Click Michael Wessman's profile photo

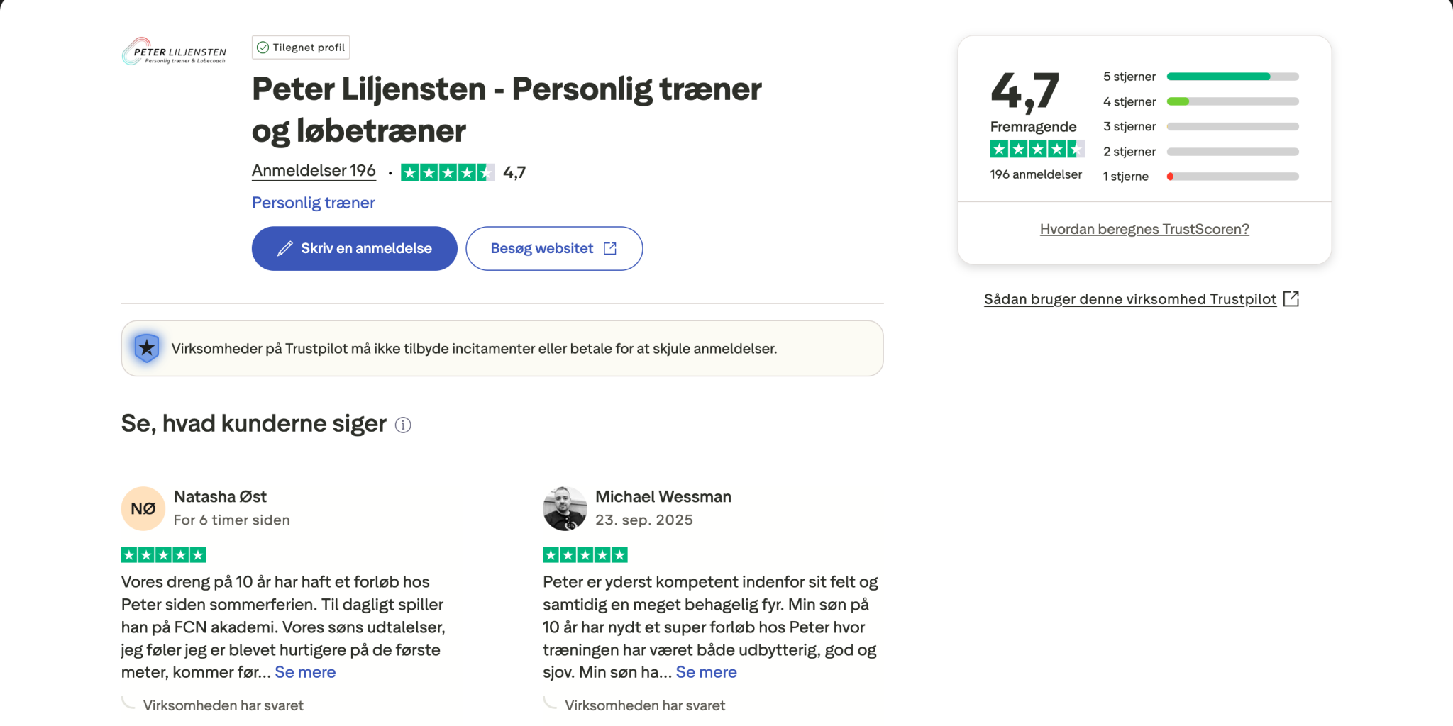click(565, 508)
